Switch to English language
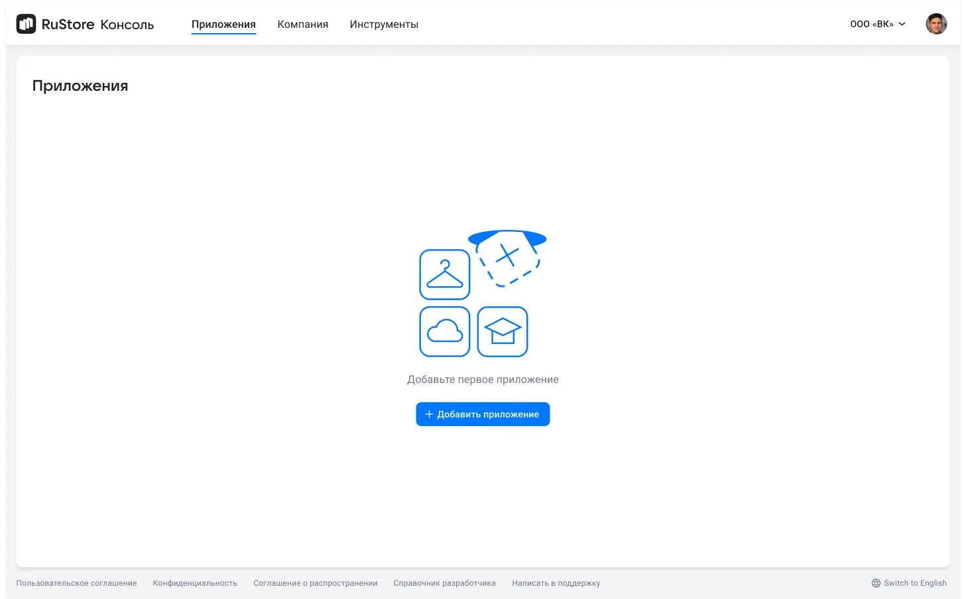966x599 pixels. (915, 583)
